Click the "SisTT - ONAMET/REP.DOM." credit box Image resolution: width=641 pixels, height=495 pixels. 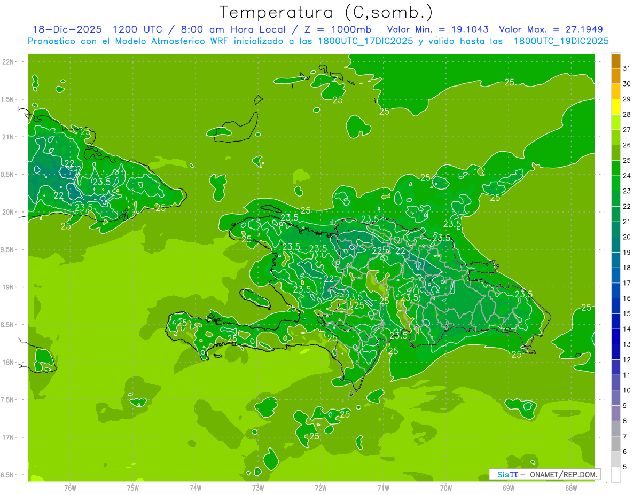click(x=544, y=474)
